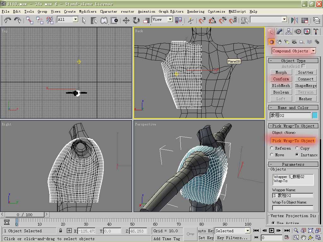This screenshot has width=323, height=242.
Task: Click the Undo arrow icon
Action: point(8,20)
